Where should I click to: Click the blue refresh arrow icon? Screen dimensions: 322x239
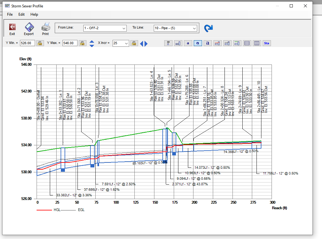point(208,28)
